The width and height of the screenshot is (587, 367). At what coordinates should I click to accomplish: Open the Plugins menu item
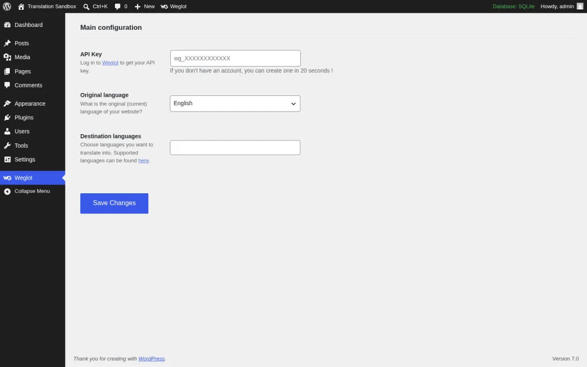(32, 117)
